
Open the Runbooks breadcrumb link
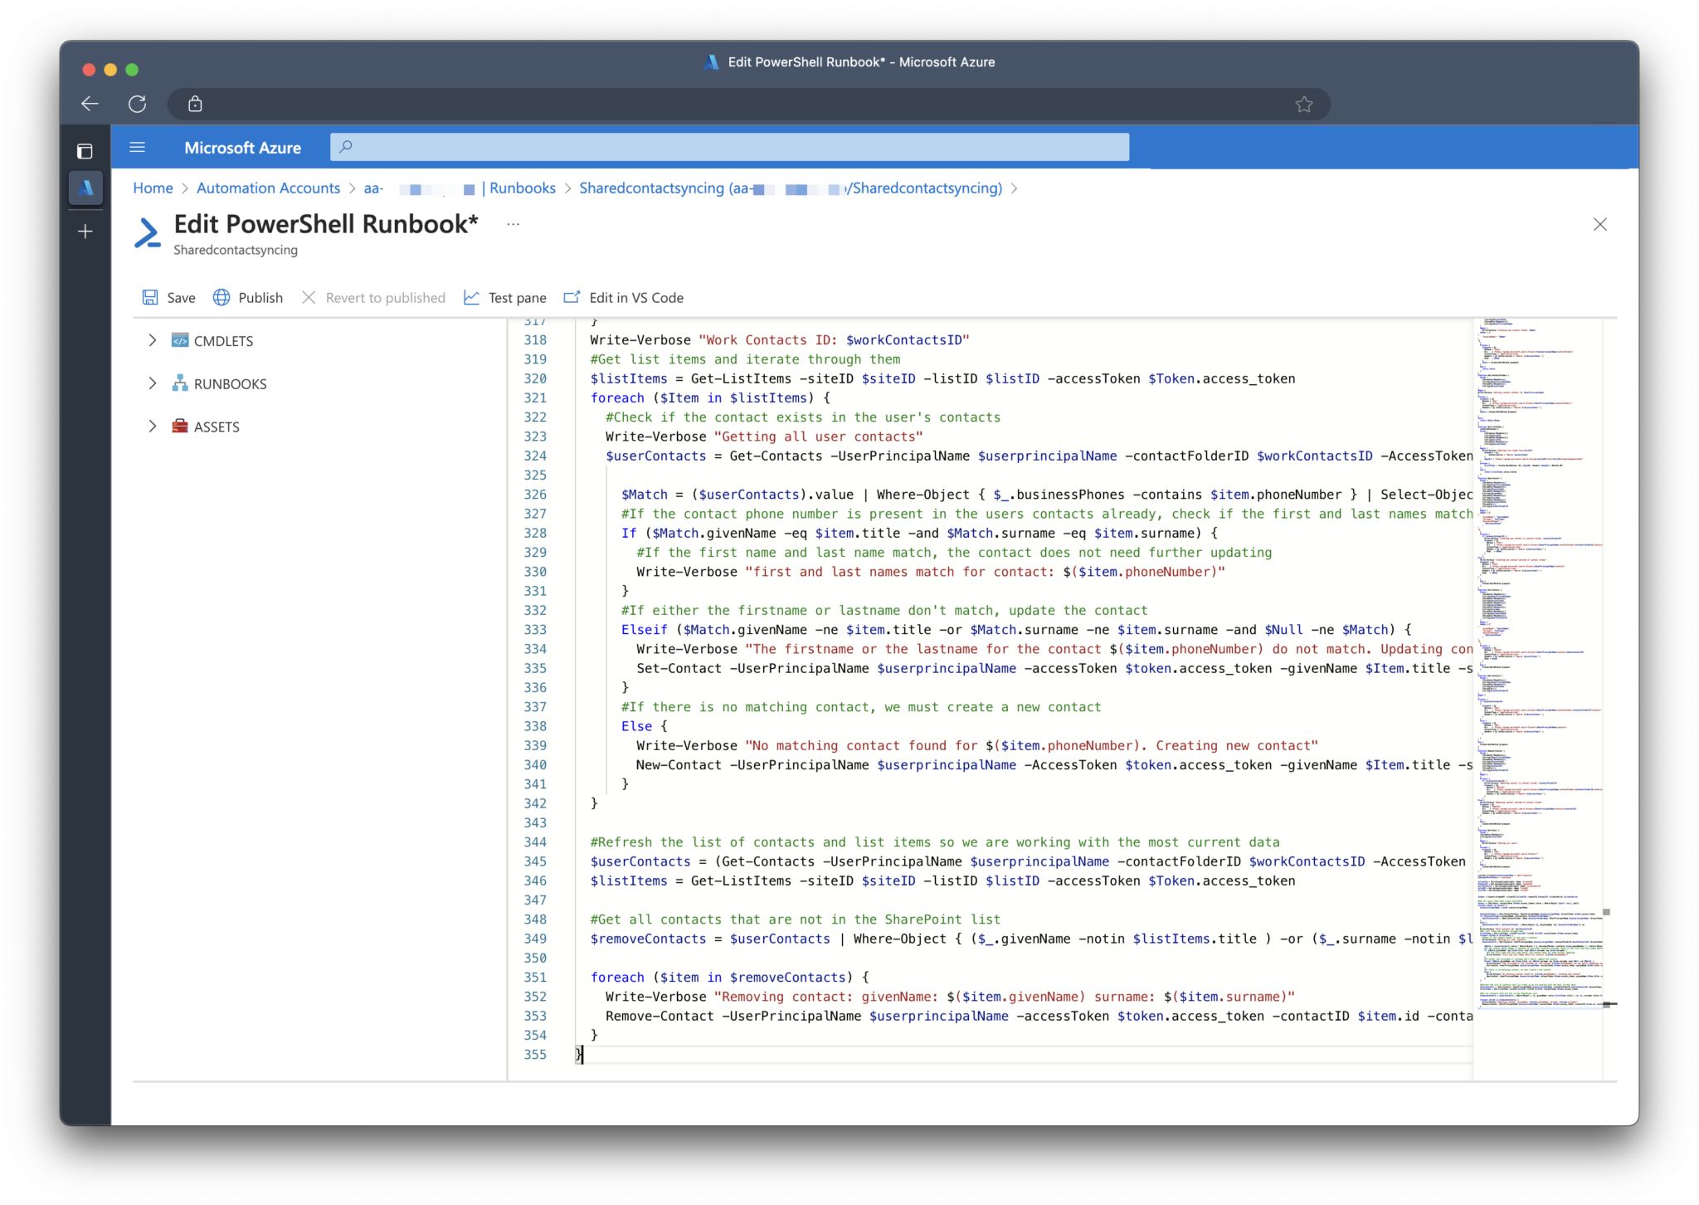(x=523, y=188)
